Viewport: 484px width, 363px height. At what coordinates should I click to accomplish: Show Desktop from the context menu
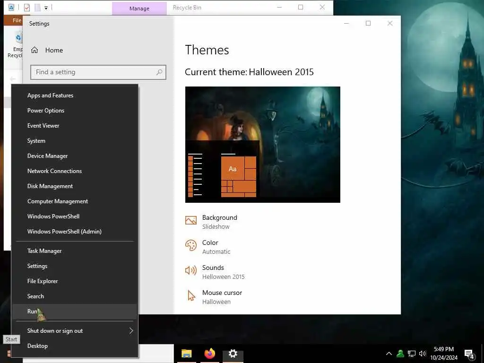75,346
